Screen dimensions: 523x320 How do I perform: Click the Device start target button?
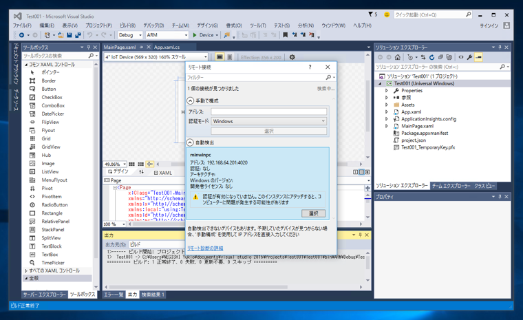pyautogui.click(x=206, y=35)
